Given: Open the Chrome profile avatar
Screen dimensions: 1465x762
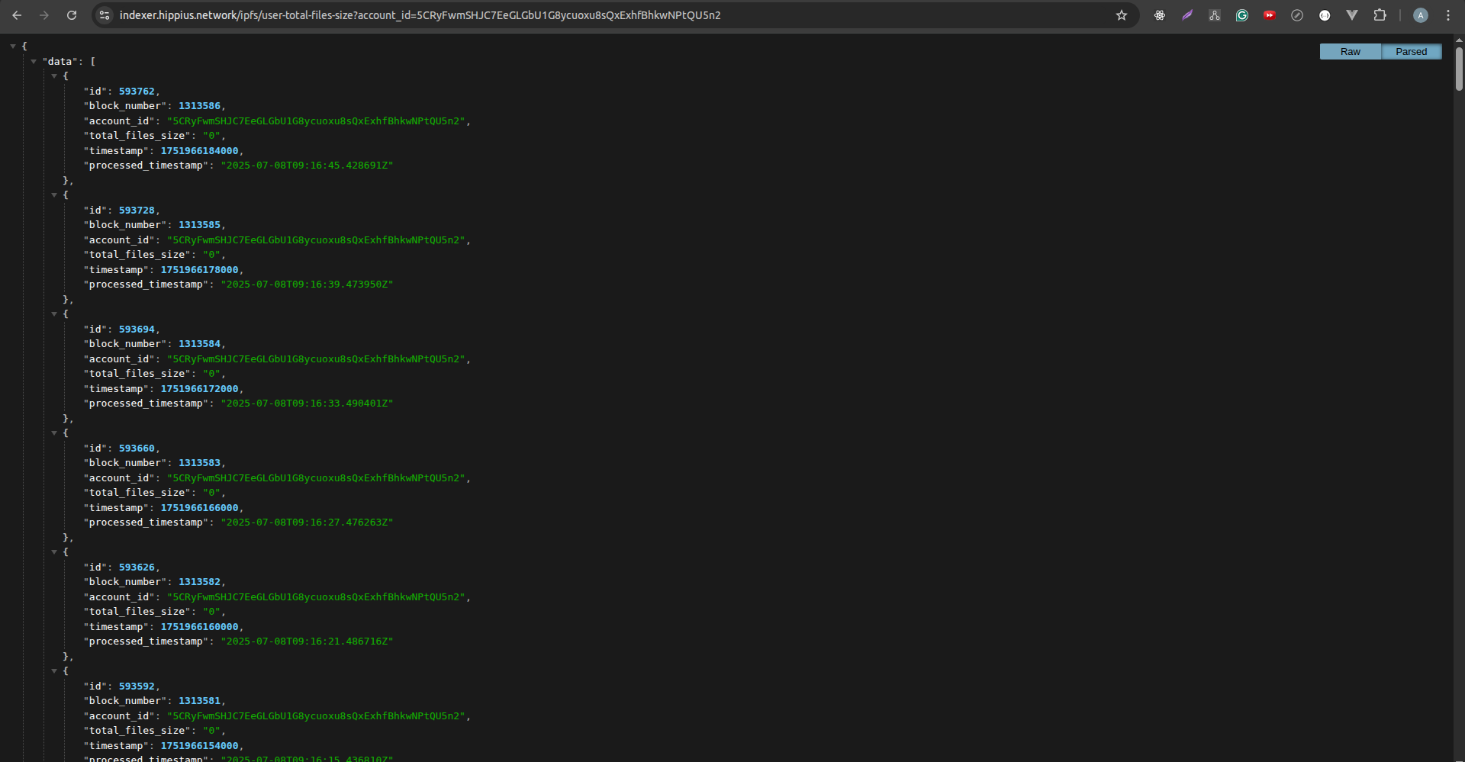Looking at the screenshot, I should (x=1421, y=15).
